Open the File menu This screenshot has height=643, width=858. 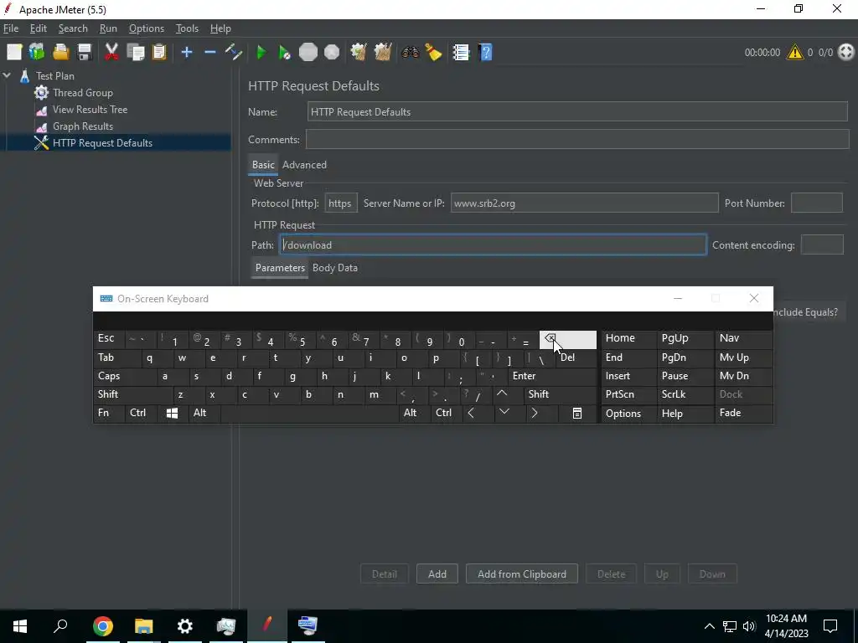(10, 28)
